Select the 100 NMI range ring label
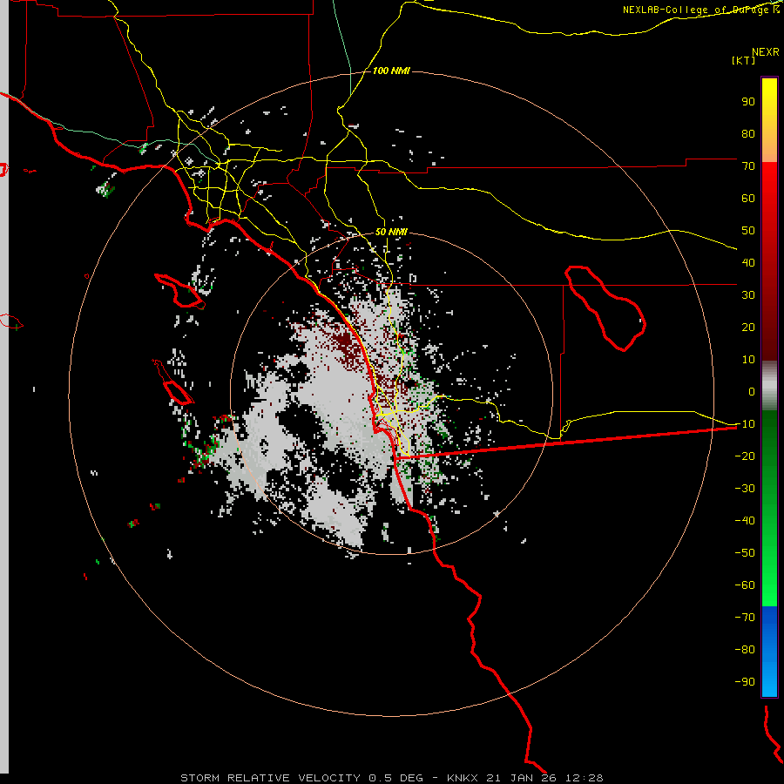 [x=391, y=71]
